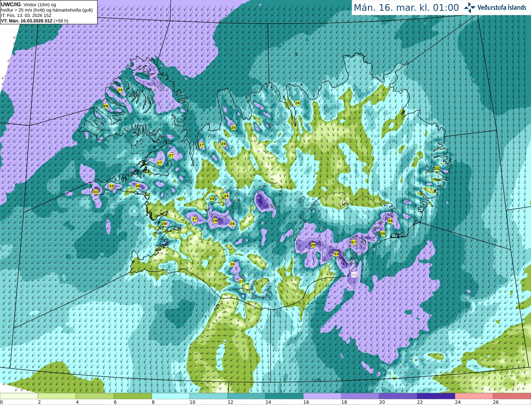Click the legend scale value 6
The image size is (531, 405).
click(x=115, y=402)
